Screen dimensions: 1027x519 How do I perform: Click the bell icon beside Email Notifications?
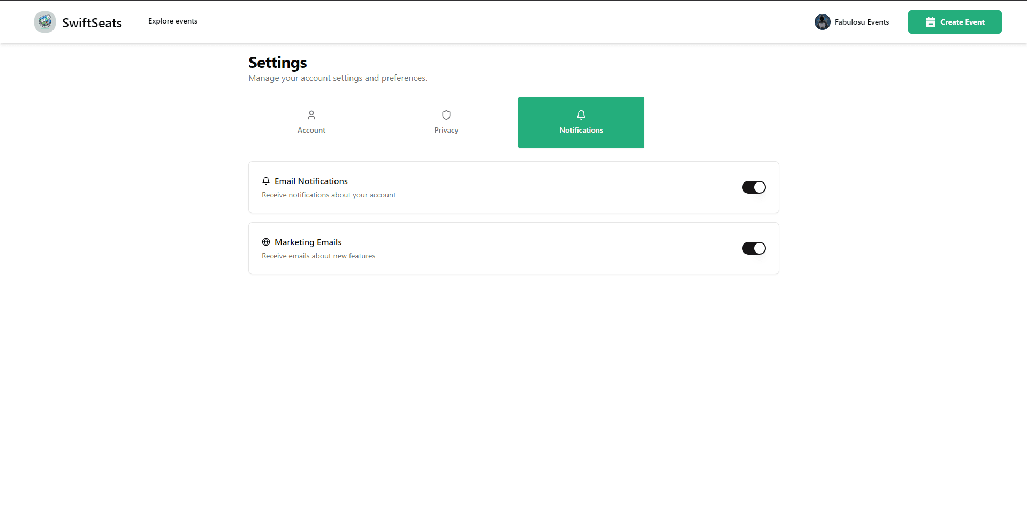point(266,181)
